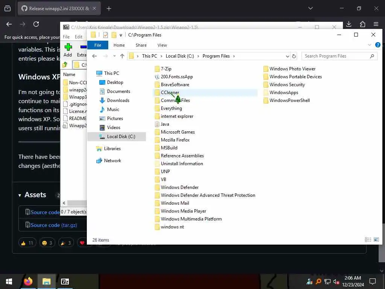Open the 7-Zip File menu
385x289 pixels.
tap(66, 37)
